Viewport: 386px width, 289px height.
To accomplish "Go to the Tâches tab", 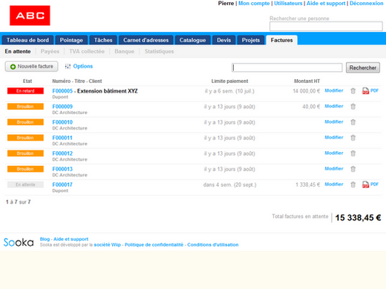I will pos(103,40).
